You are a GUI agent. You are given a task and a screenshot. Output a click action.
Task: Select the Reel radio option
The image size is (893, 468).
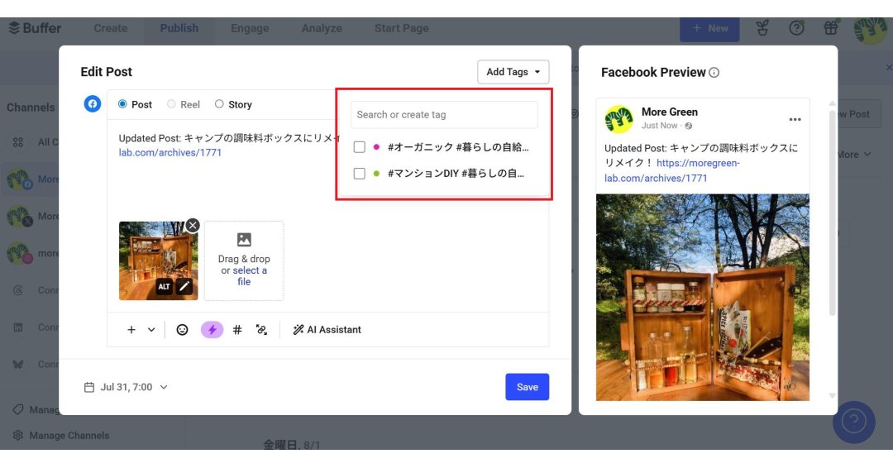171,104
